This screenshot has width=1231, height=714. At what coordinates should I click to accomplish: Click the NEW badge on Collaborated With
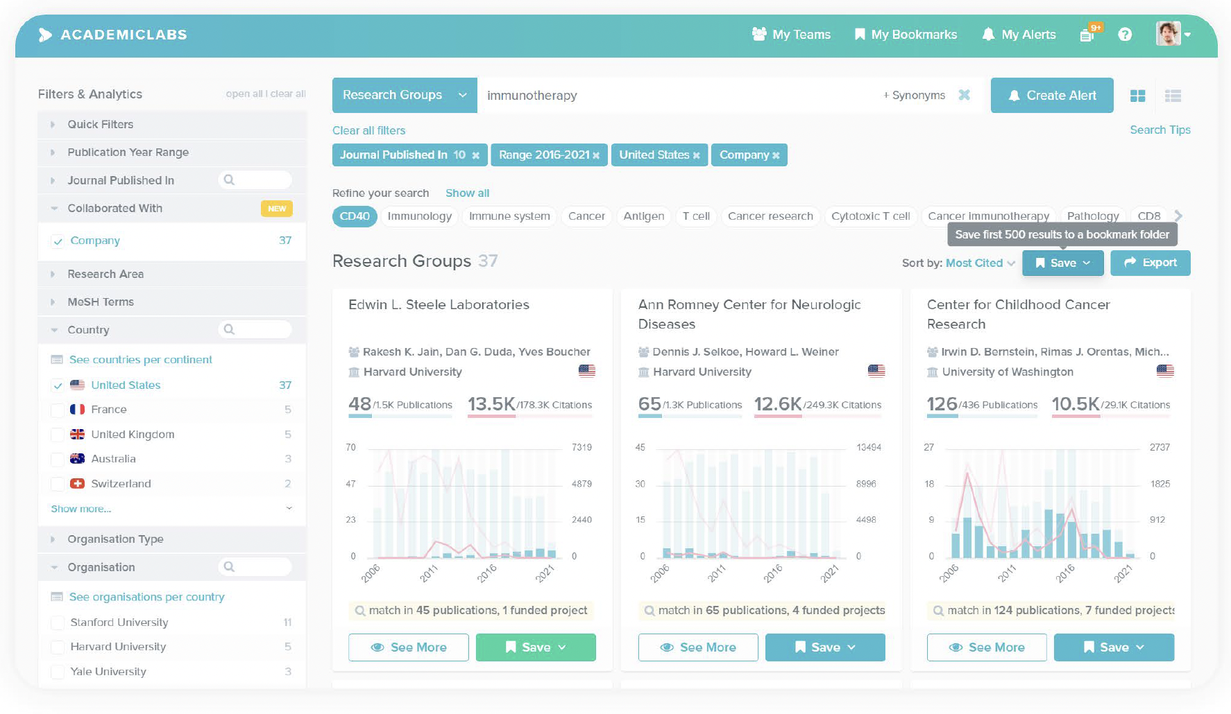pos(277,209)
